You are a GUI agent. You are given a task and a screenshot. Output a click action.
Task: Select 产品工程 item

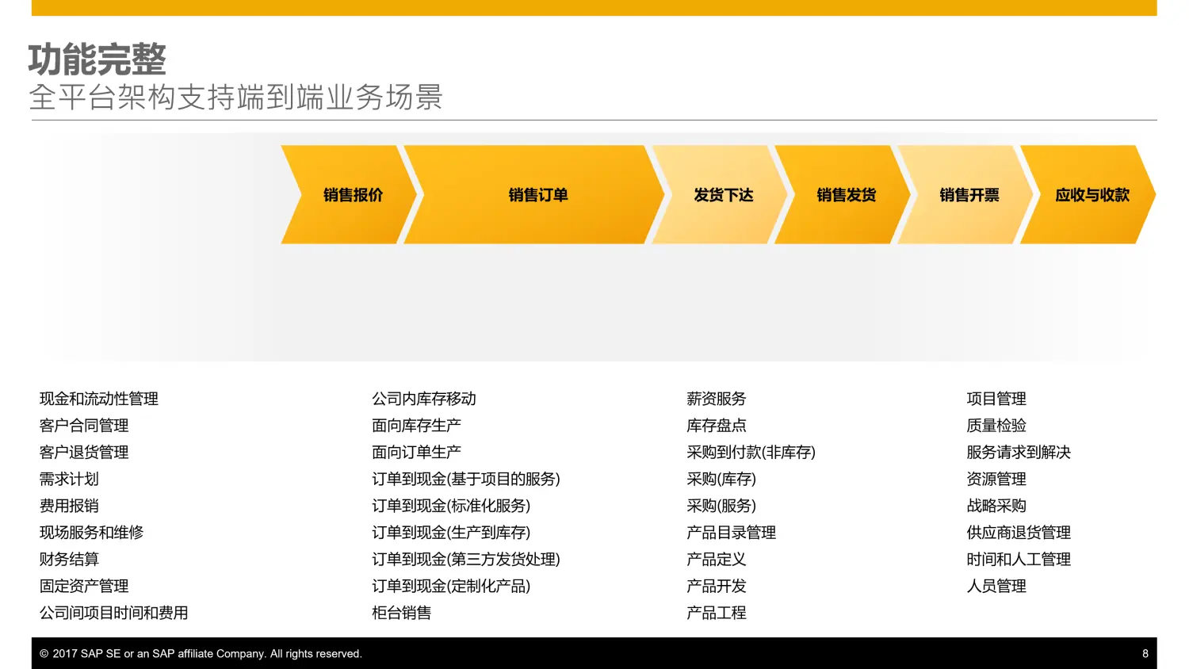click(x=717, y=613)
